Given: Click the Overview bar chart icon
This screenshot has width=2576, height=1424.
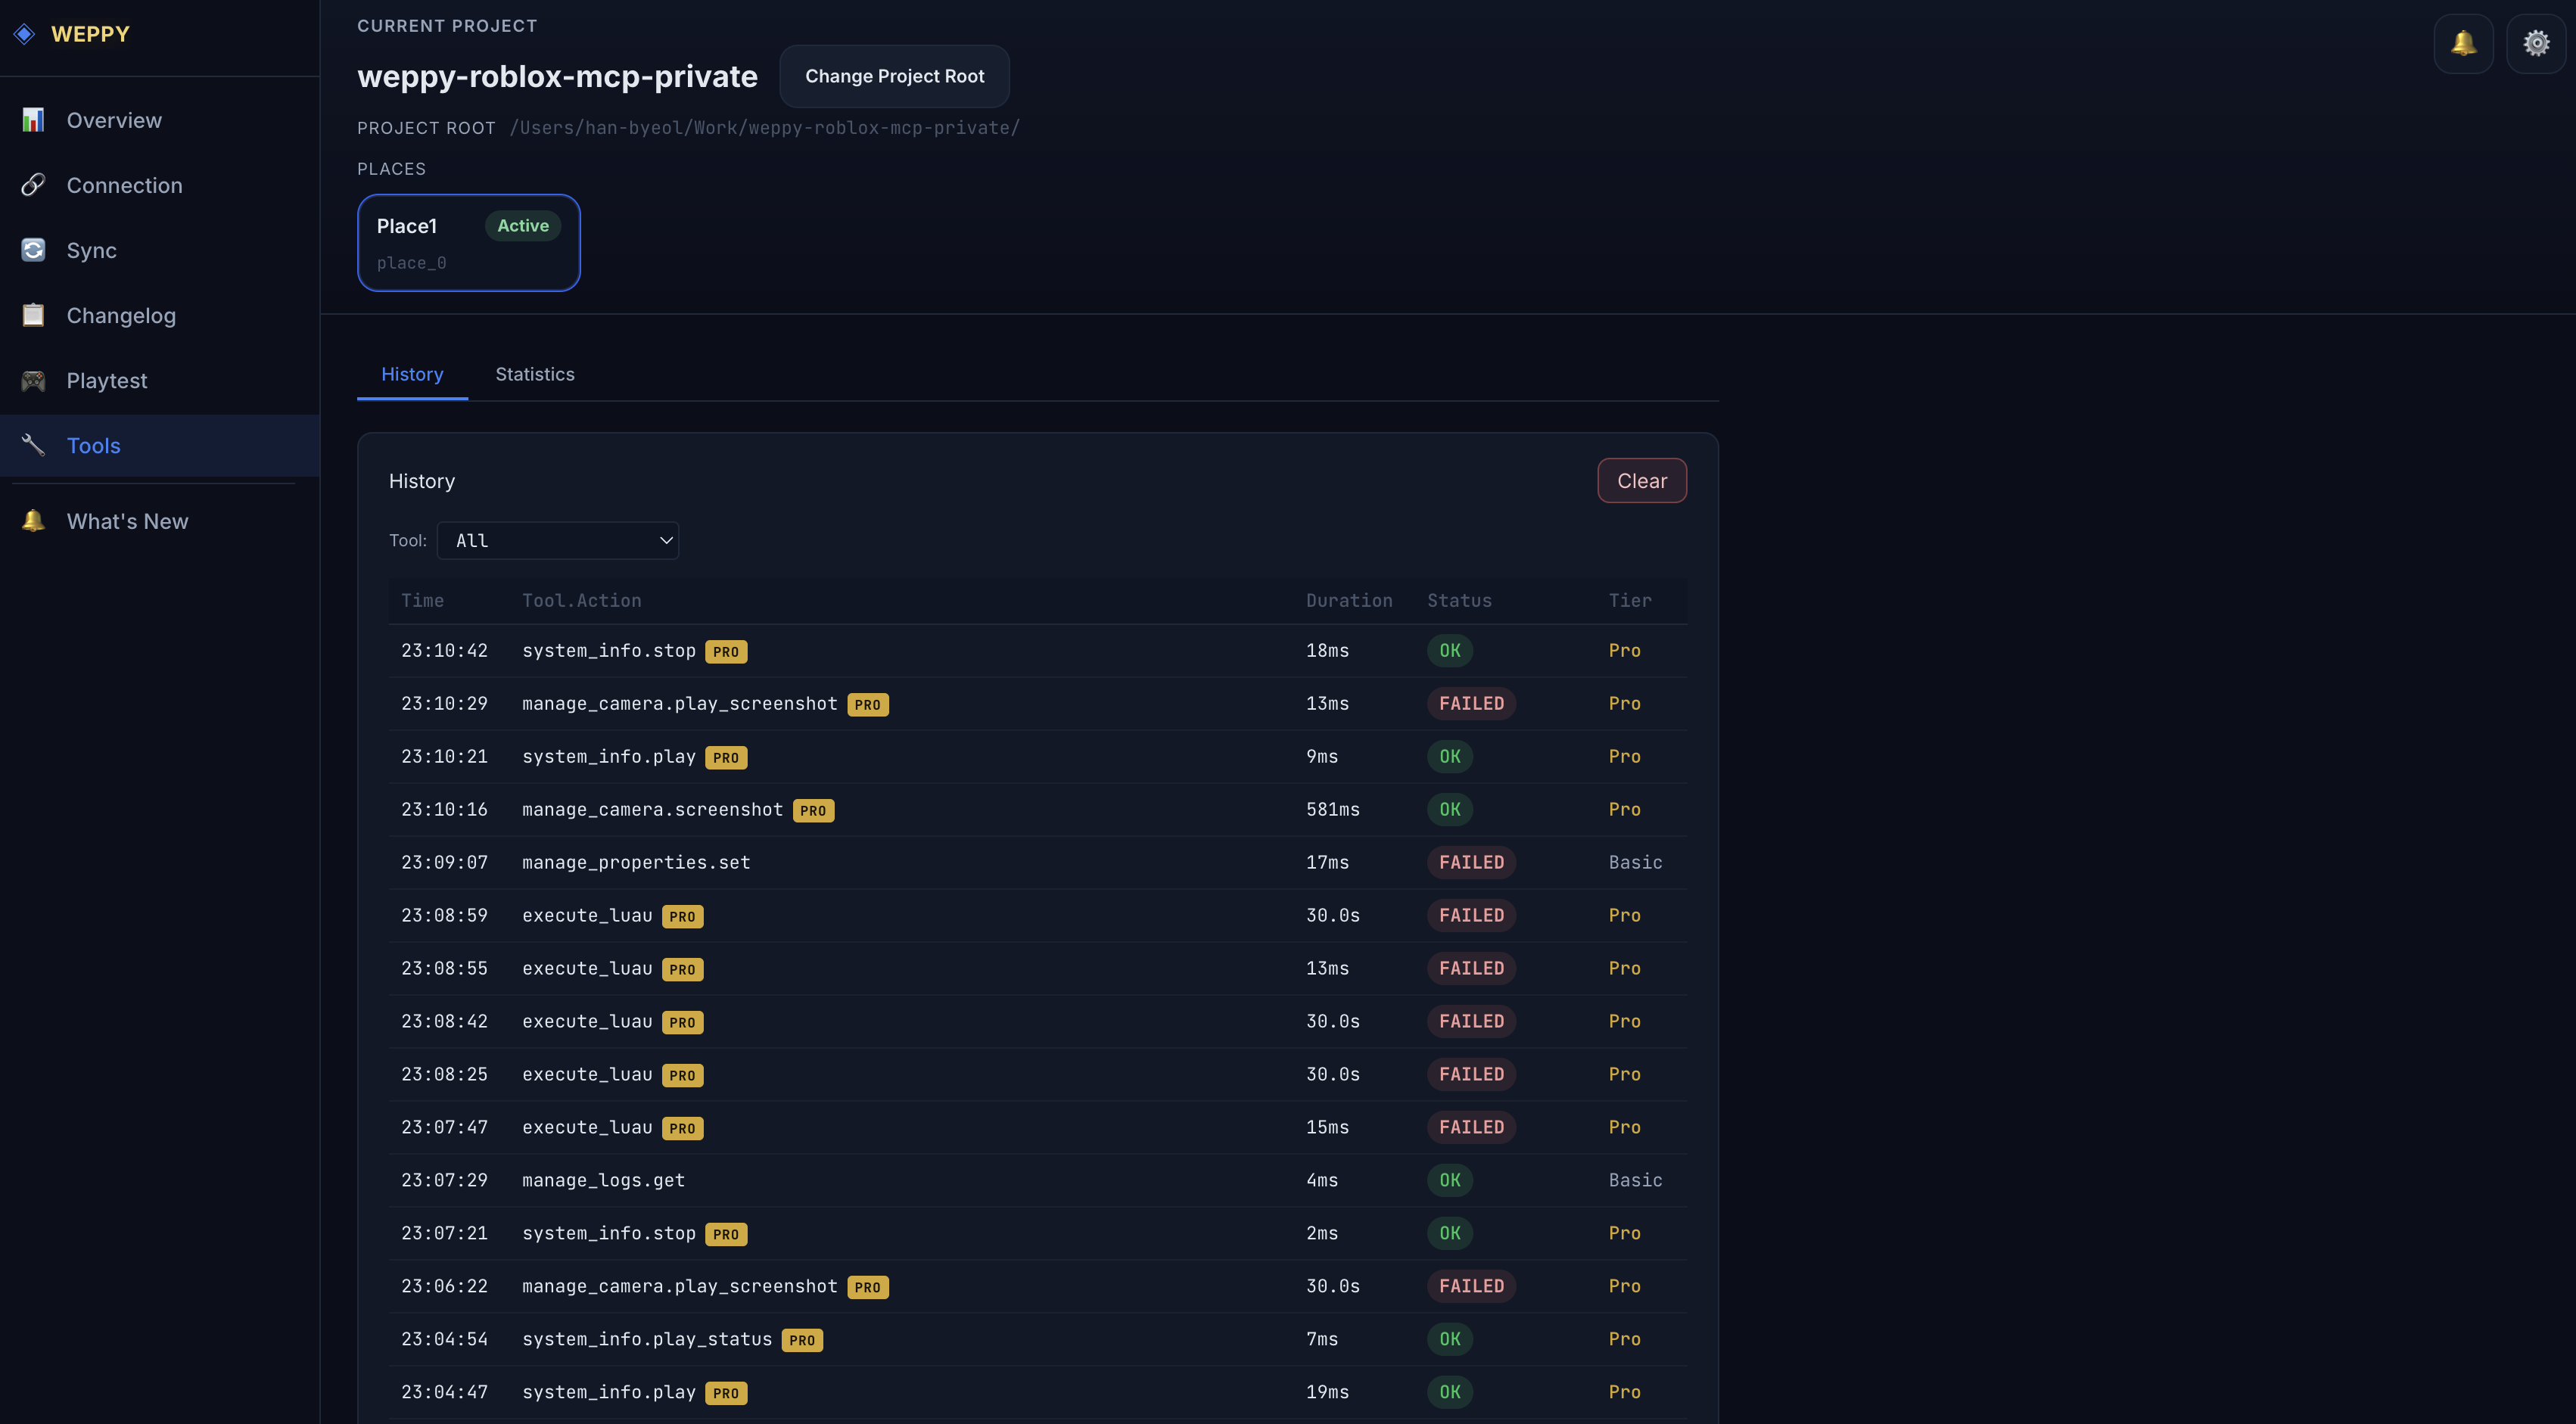Looking at the screenshot, I should pyautogui.click(x=33, y=120).
